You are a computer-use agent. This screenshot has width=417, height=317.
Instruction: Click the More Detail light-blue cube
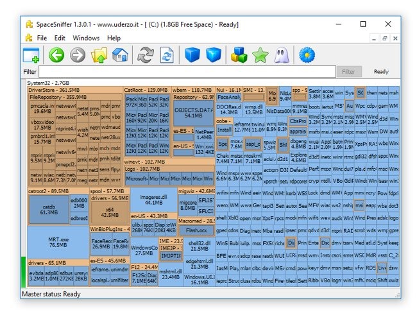click(x=213, y=55)
